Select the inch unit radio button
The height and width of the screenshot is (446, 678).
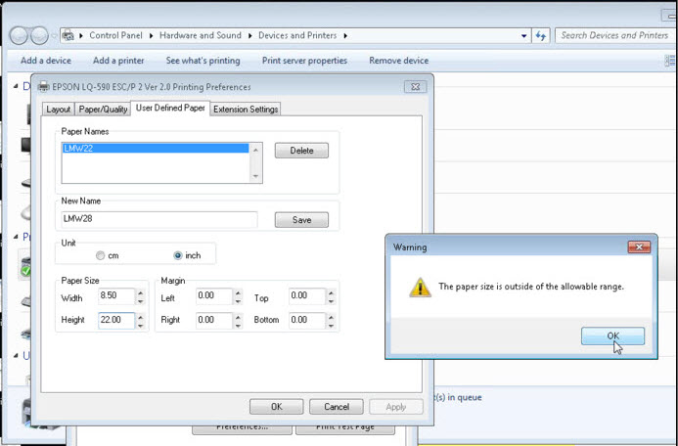[x=178, y=255]
